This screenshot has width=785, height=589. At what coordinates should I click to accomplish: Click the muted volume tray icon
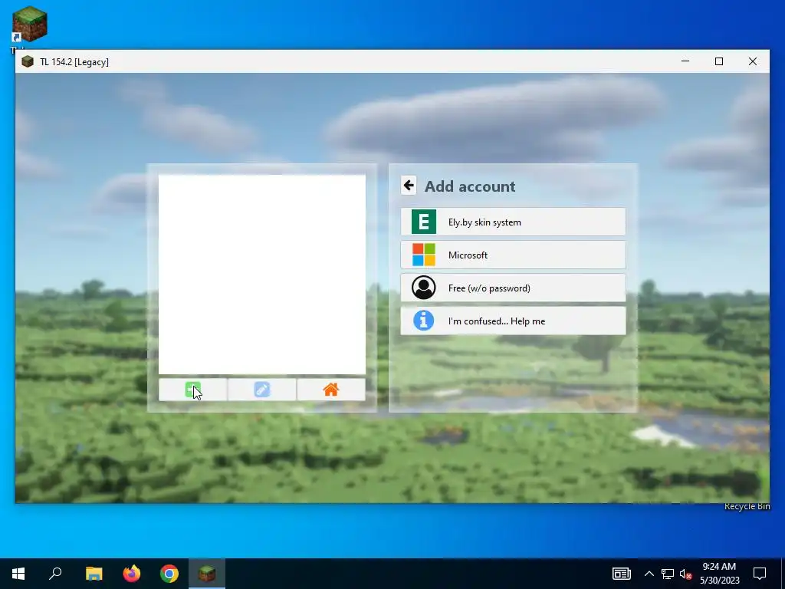tap(685, 574)
